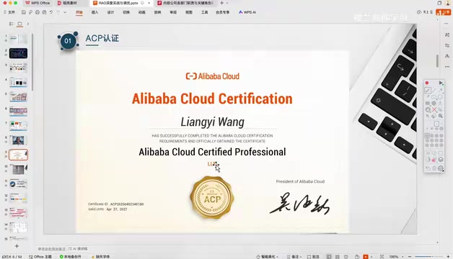The width and height of the screenshot is (453, 259).
Task: Switch to slide sorter view icon
Action: point(337,256)
